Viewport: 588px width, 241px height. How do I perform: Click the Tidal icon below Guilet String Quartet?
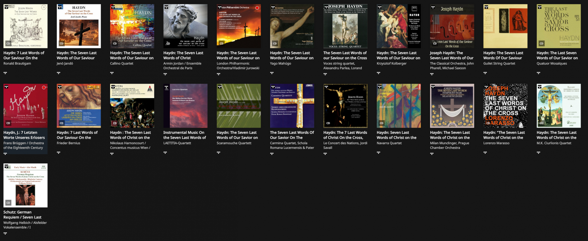point(485,73)
